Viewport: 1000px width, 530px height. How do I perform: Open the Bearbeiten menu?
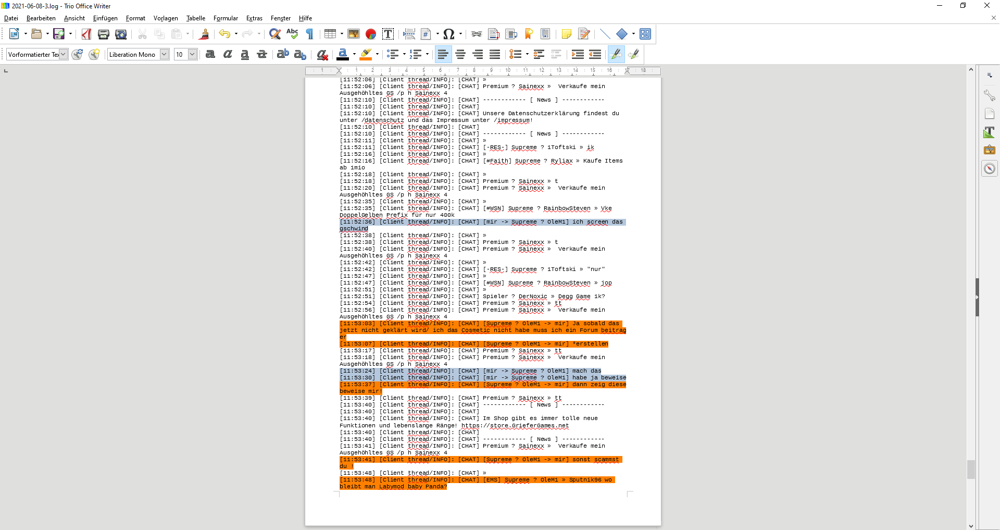(x=41, y=18)
